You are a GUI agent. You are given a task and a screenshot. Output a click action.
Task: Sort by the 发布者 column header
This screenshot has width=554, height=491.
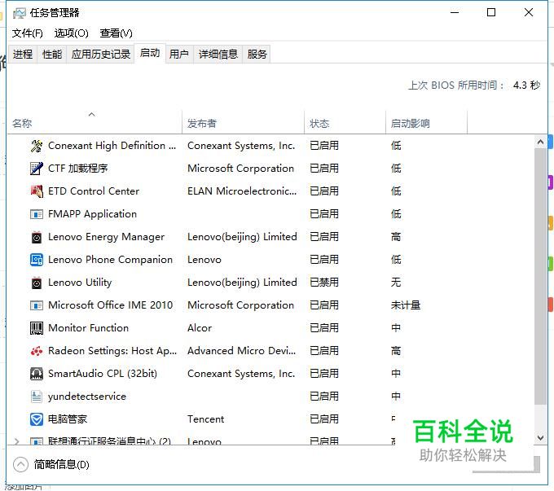243,122
